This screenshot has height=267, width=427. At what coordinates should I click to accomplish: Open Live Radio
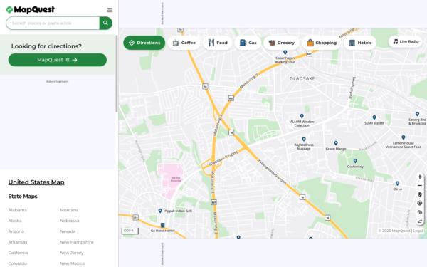click(x=405, y=41)
